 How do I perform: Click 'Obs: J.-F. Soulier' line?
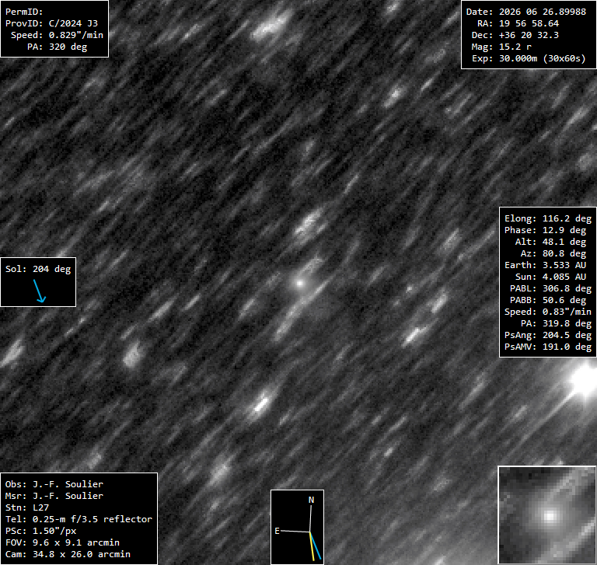[x=54, y=484]
